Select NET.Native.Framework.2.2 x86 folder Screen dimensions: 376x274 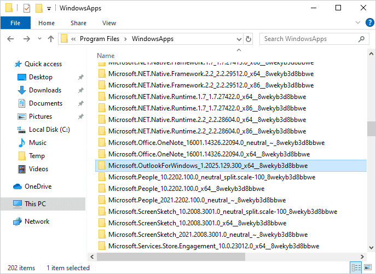point(211,85)
